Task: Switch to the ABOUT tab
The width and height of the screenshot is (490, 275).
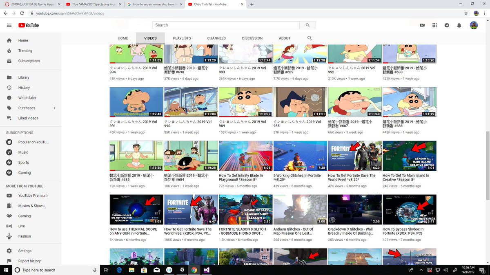Action: point(285,38)
